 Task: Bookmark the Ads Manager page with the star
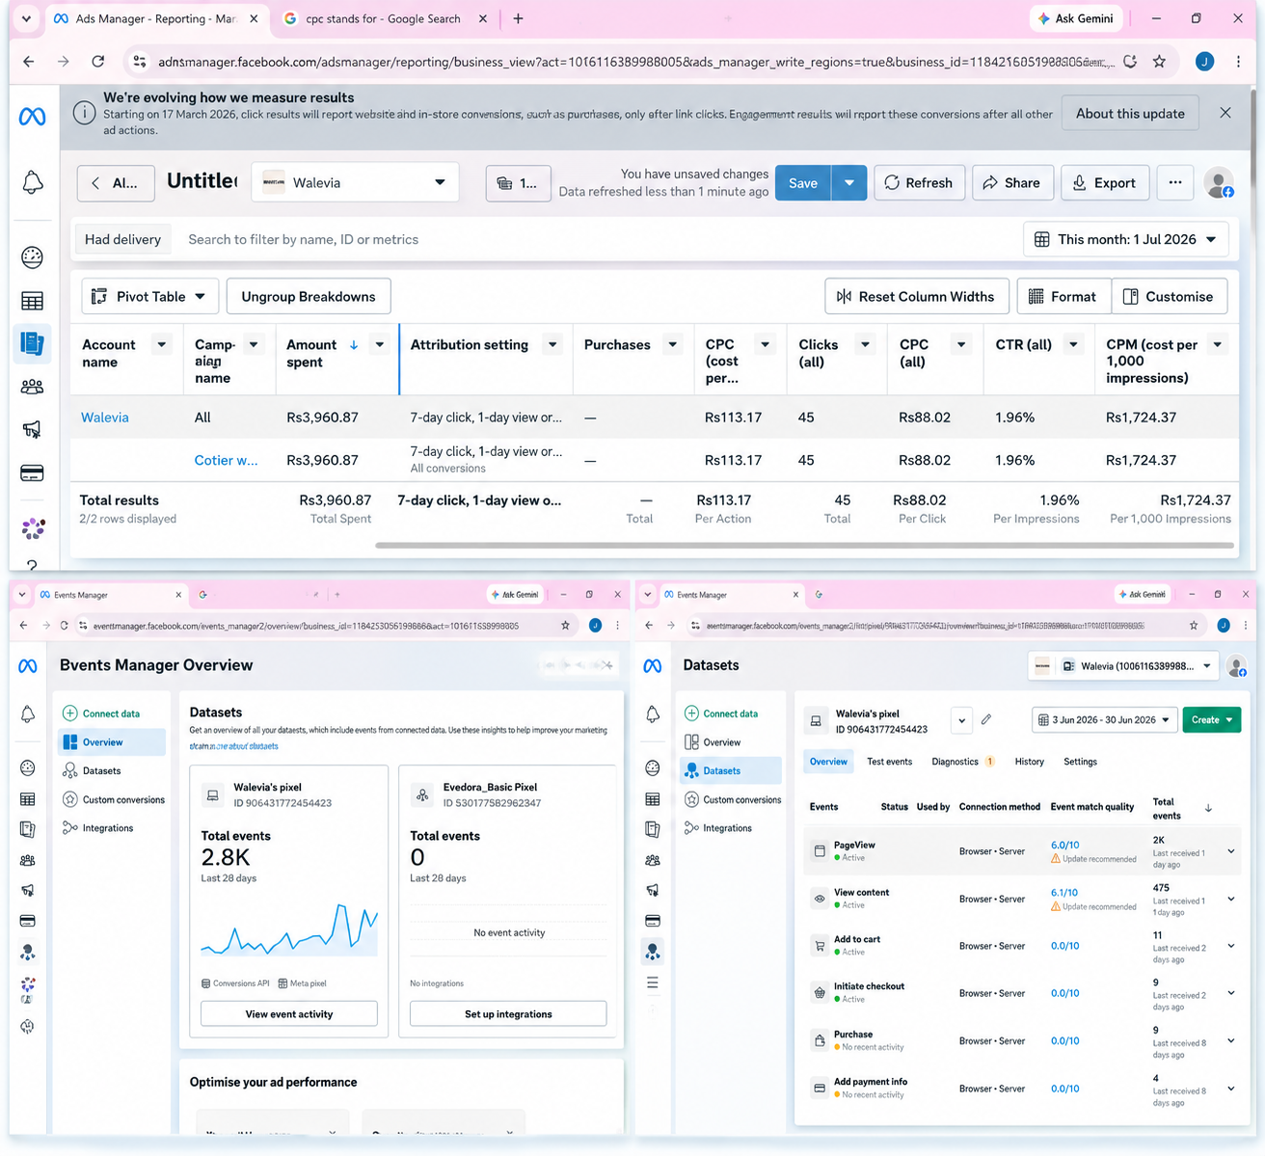click(1159, 62)
